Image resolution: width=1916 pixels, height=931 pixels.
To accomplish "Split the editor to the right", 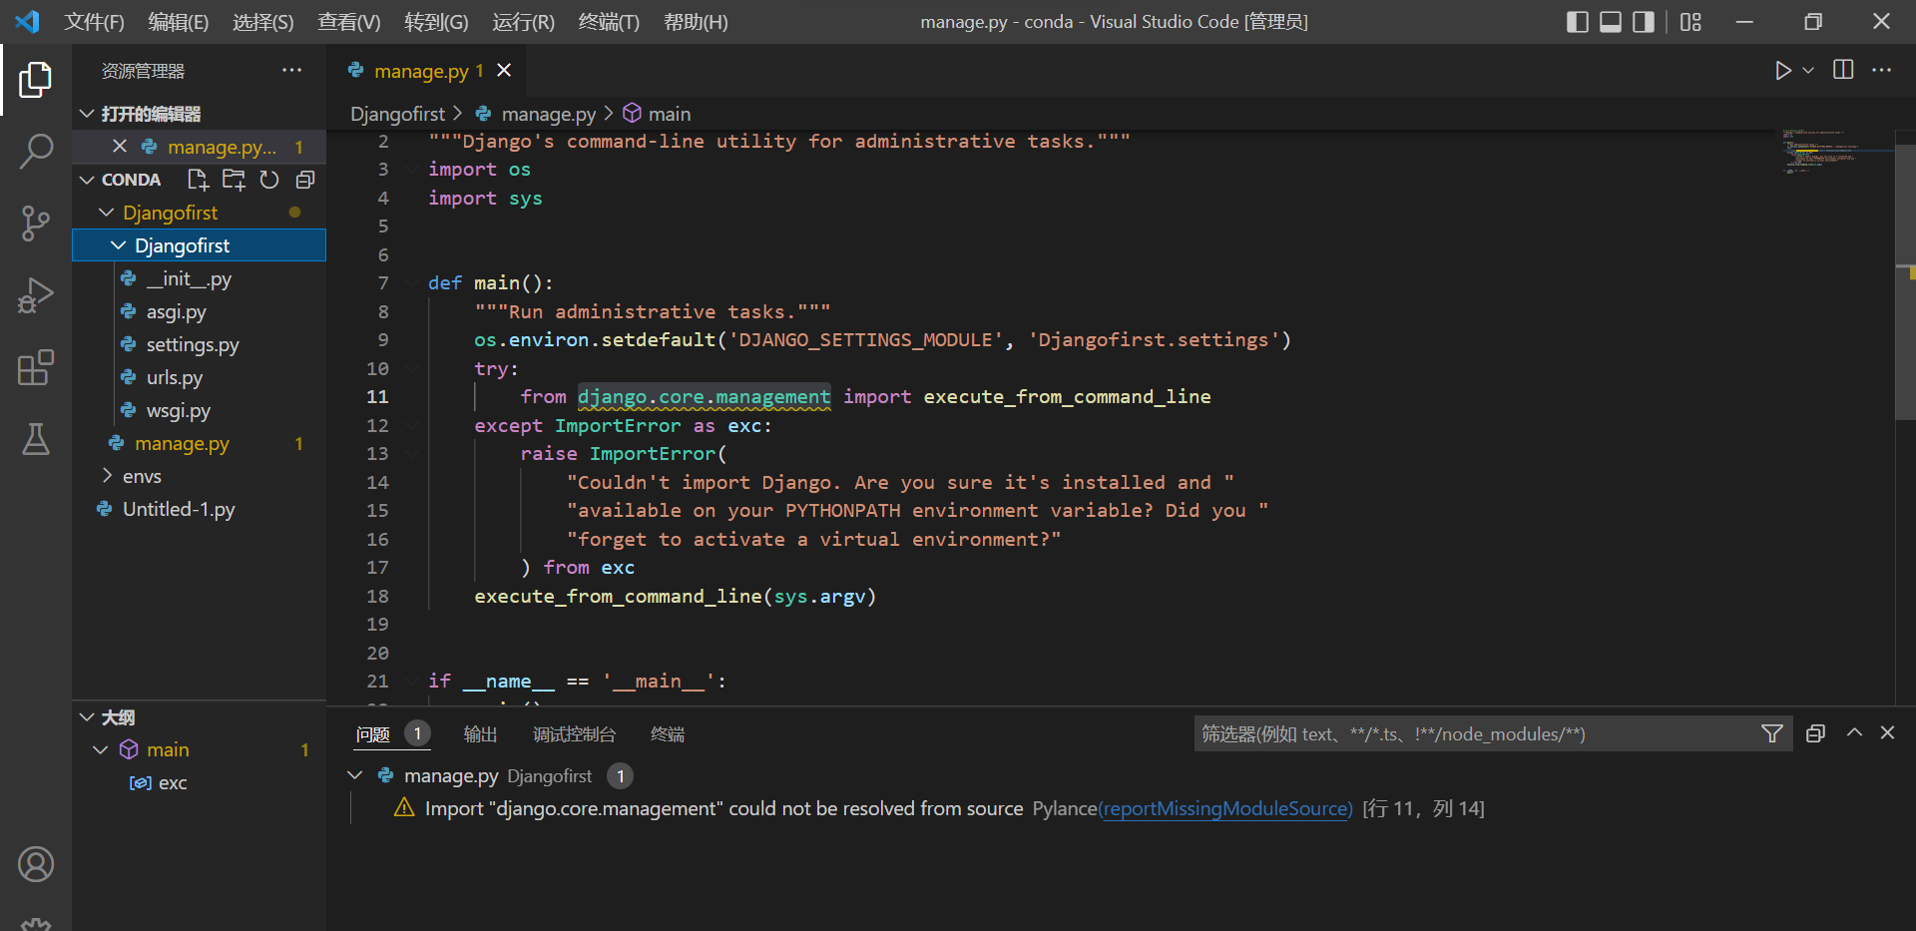I will point(1843,70).
